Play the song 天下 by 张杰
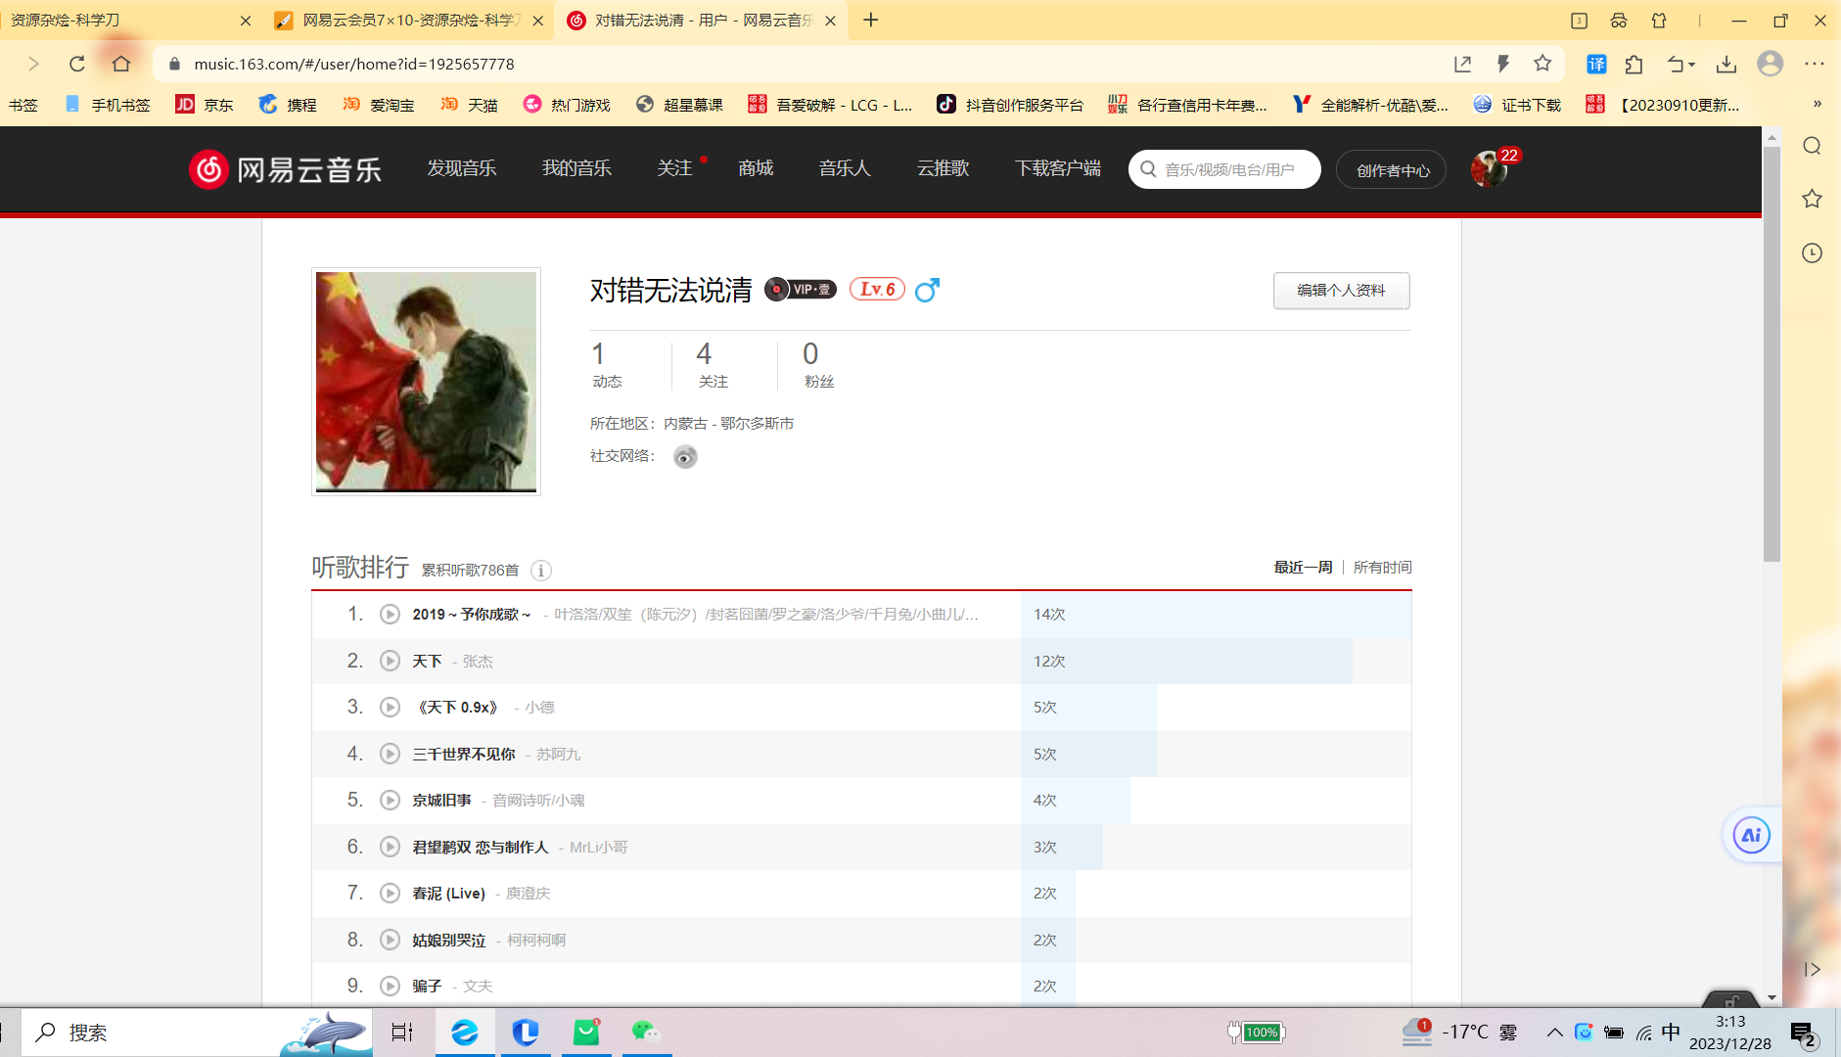The width and height of the screenshot is (1841, 1057). click(390, 662)
